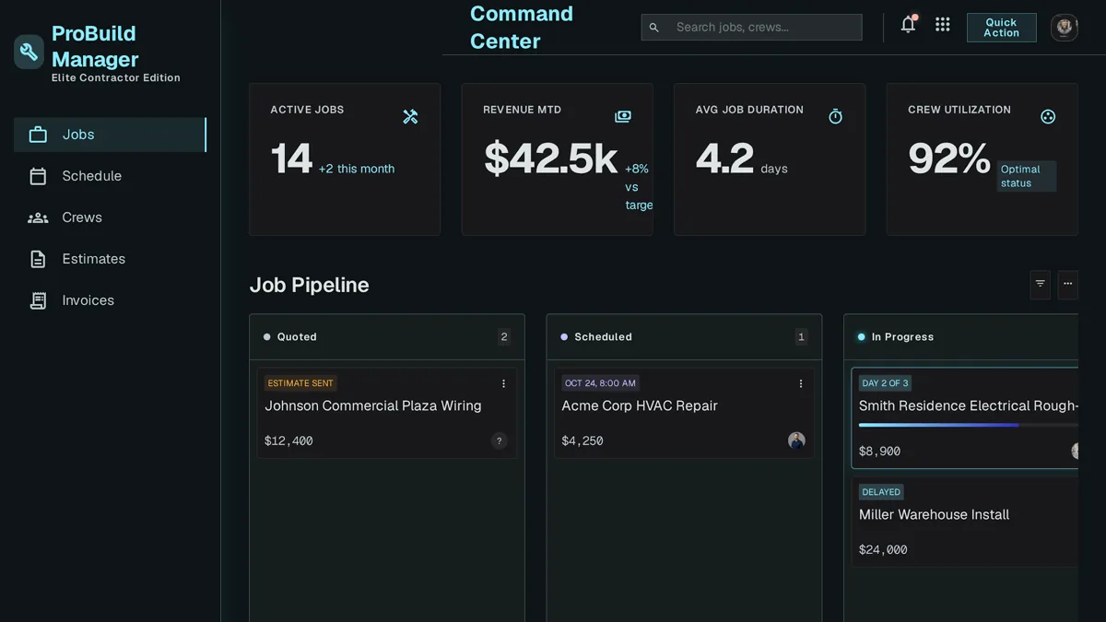Click Smith Residence job progress bar
Screen dimensions: 1106x622
(968, 425)
